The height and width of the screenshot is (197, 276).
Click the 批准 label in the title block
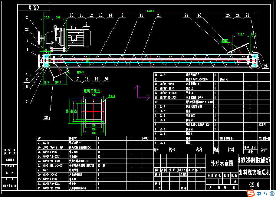(x=184, y=188)
